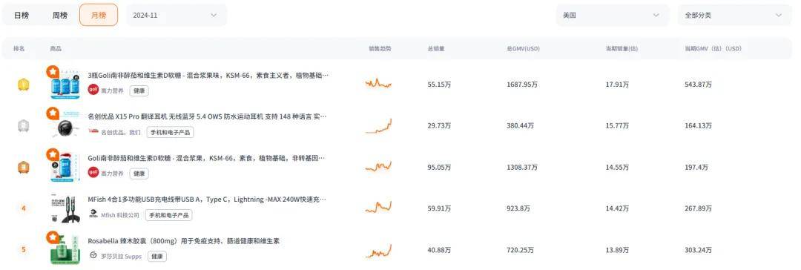
Task: Click period GMV value 197.4万
Action: 696,167
